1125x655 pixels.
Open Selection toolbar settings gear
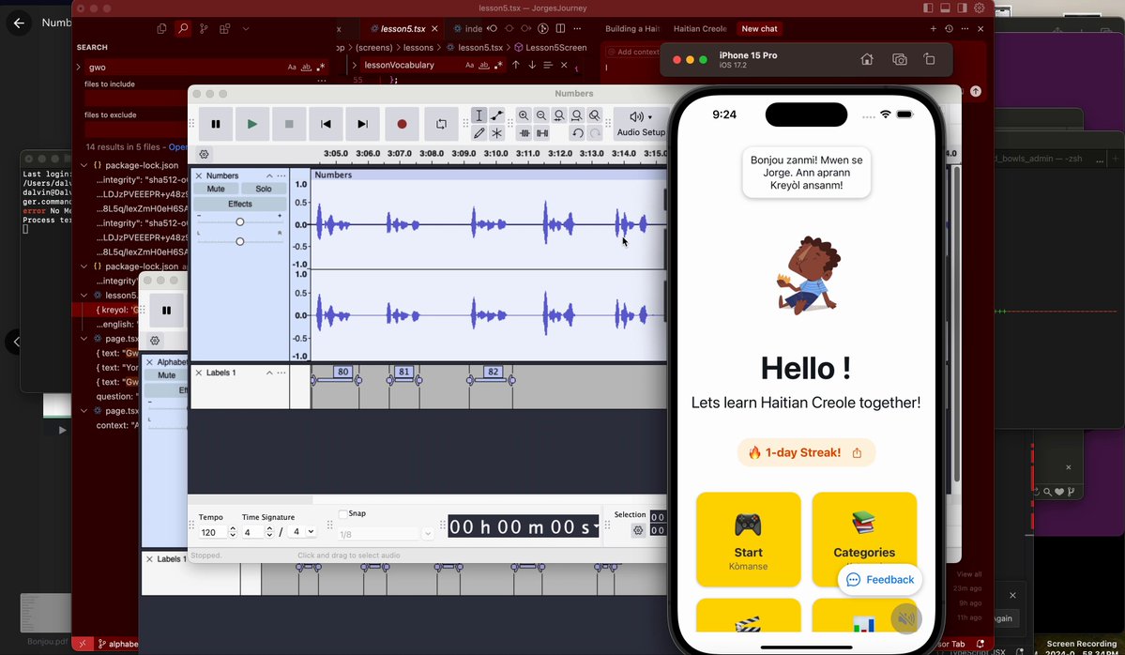638,530
